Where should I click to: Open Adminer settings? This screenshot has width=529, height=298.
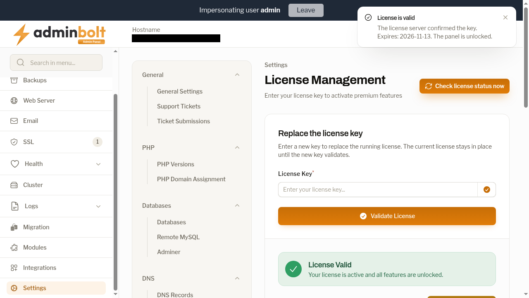169,252
